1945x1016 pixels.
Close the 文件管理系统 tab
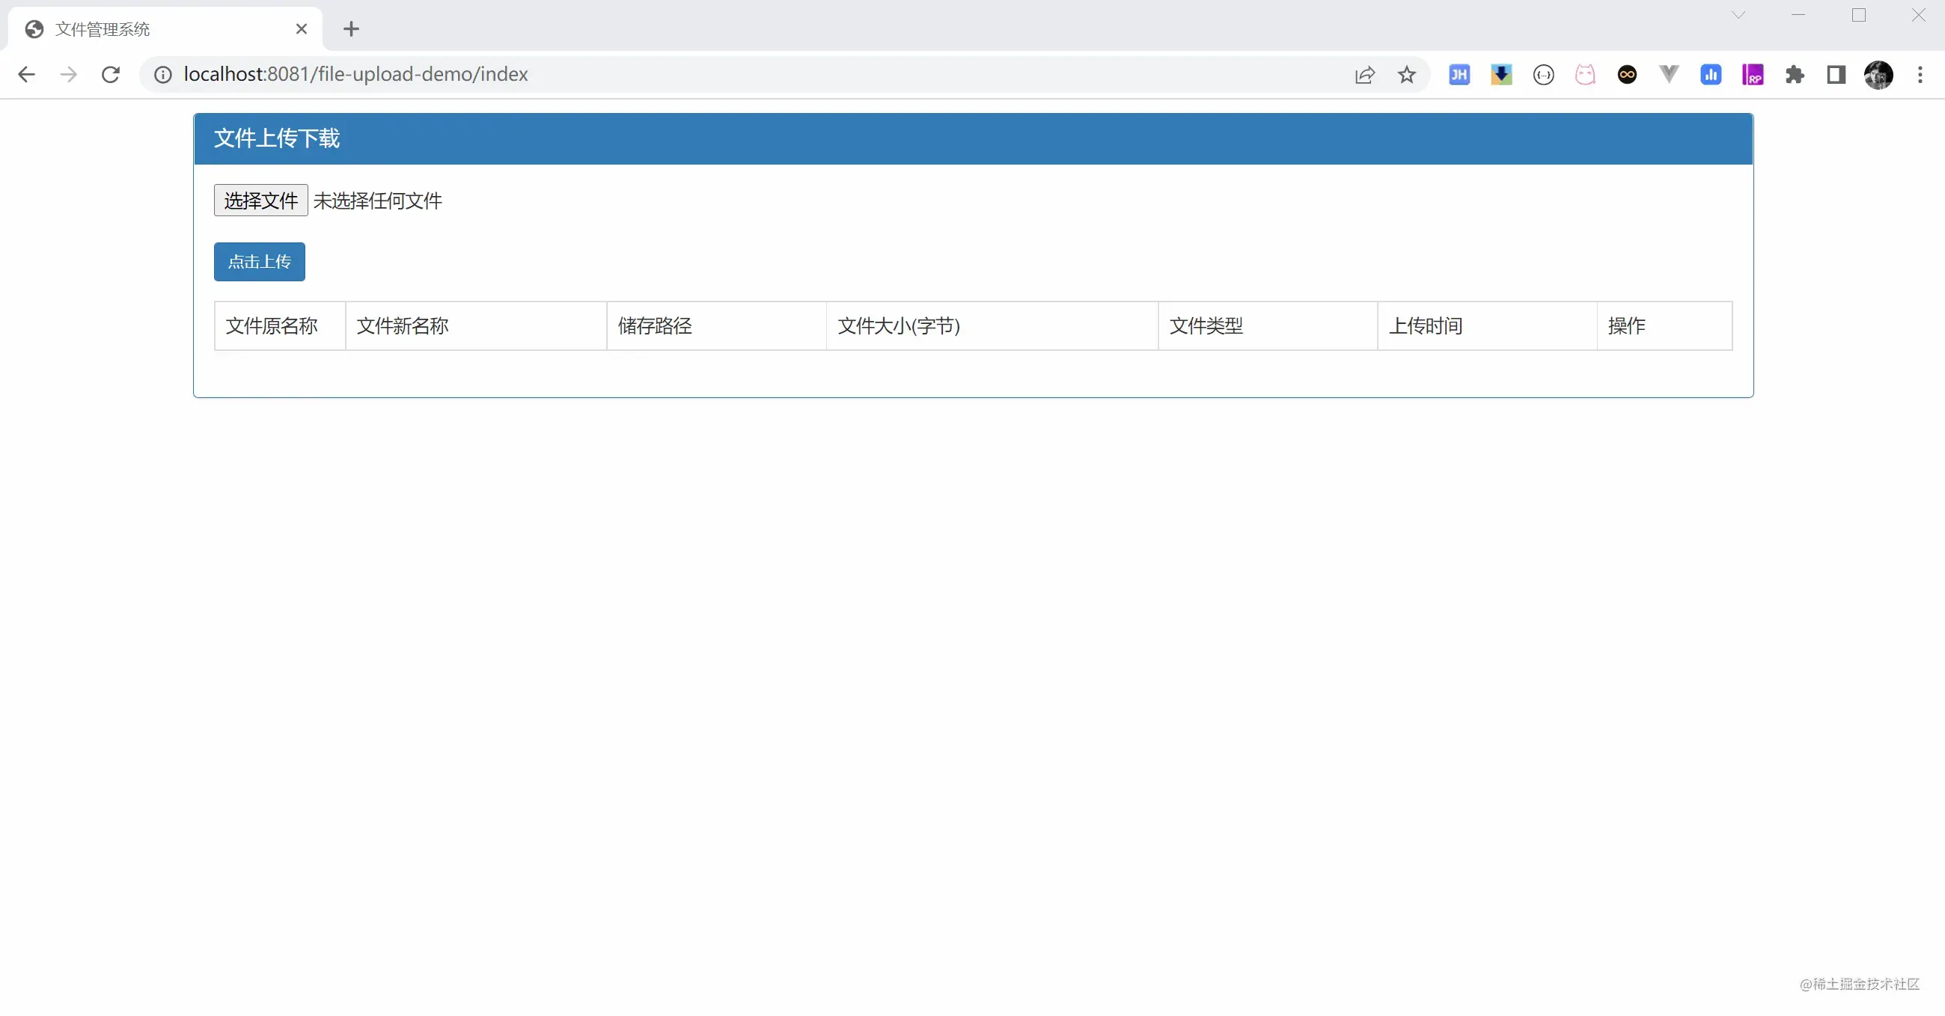[x=302, y=28]
